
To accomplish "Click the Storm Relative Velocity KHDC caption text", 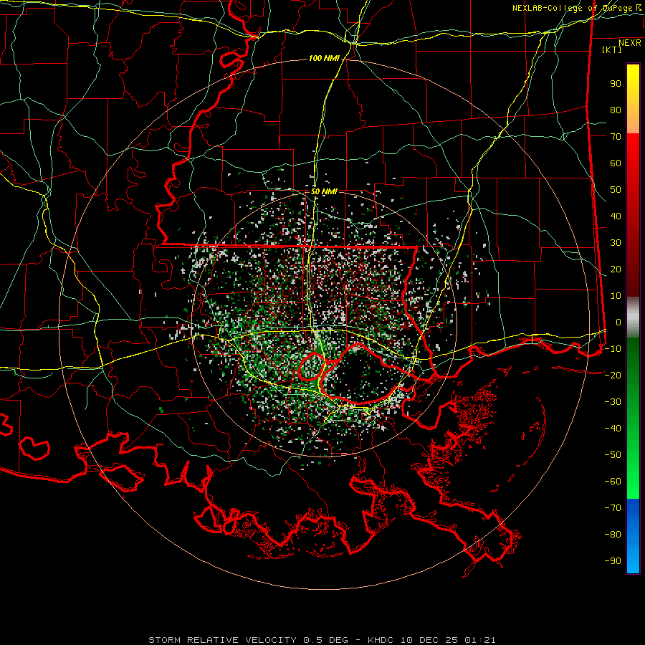I will click(x=322, y=640).
